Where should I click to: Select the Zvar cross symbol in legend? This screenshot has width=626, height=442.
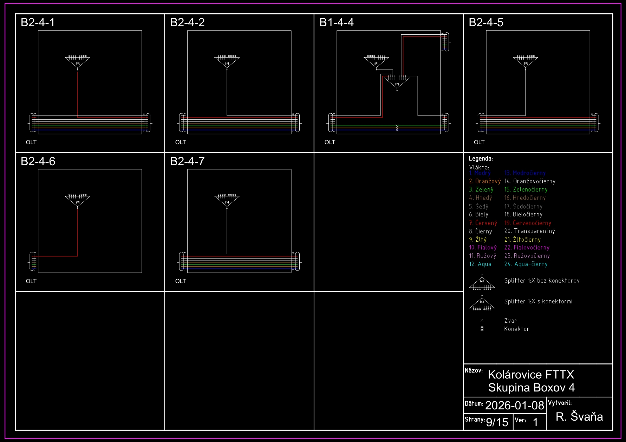(482, 321)
